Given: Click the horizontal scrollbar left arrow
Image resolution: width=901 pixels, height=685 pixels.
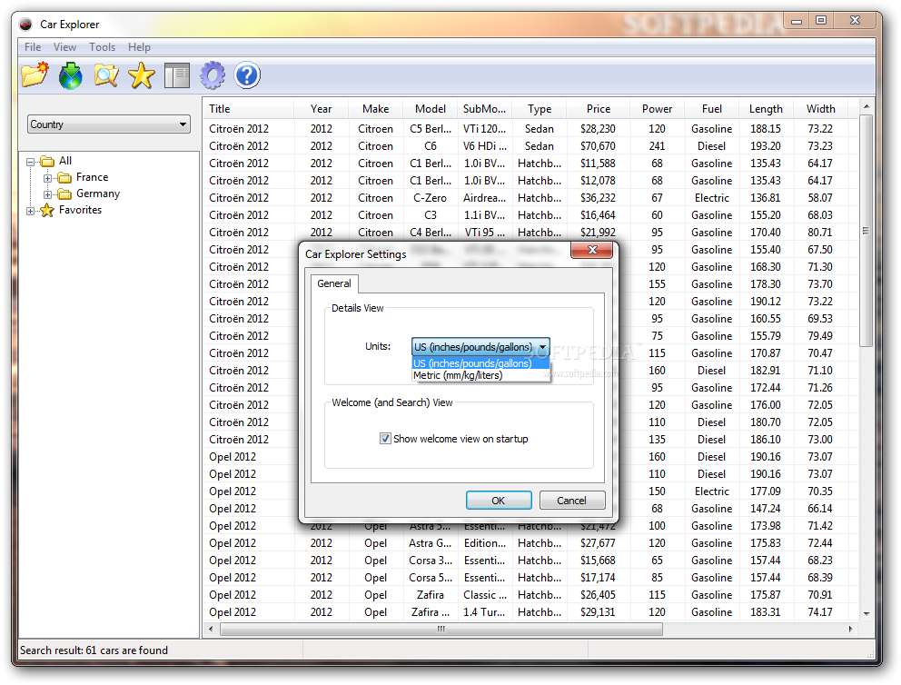Looking at the screenshot, I should pos(211,630).
